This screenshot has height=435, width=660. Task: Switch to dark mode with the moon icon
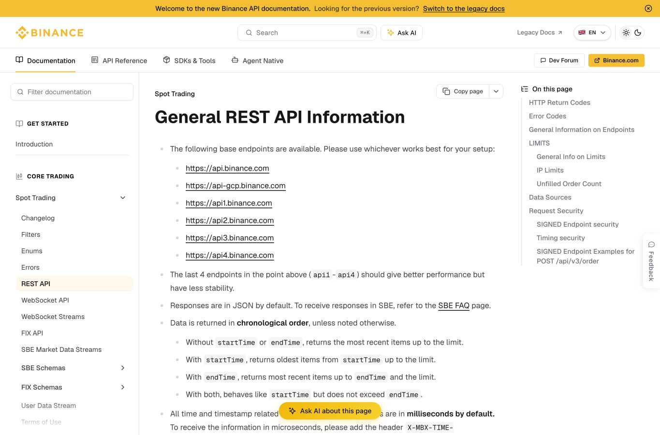[x=638, y=32]
